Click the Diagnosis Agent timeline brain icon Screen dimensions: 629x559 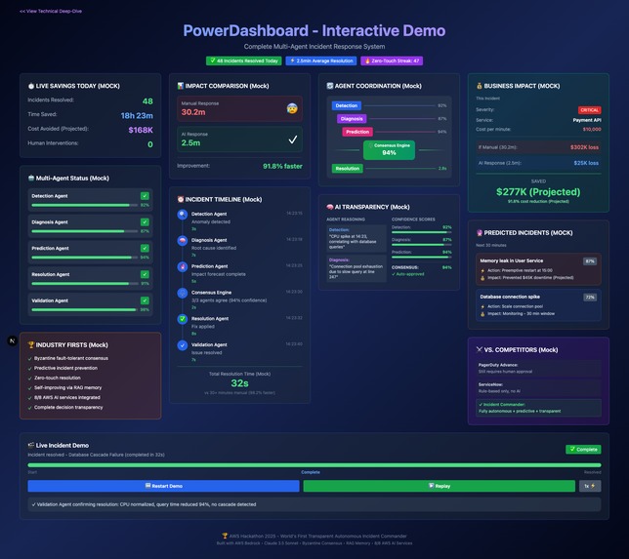(x=183, y=240)
